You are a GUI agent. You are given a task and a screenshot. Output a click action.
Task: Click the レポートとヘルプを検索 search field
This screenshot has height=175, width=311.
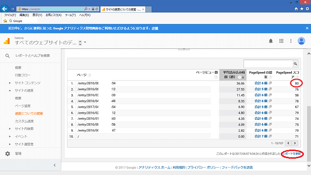click(33, 56)
